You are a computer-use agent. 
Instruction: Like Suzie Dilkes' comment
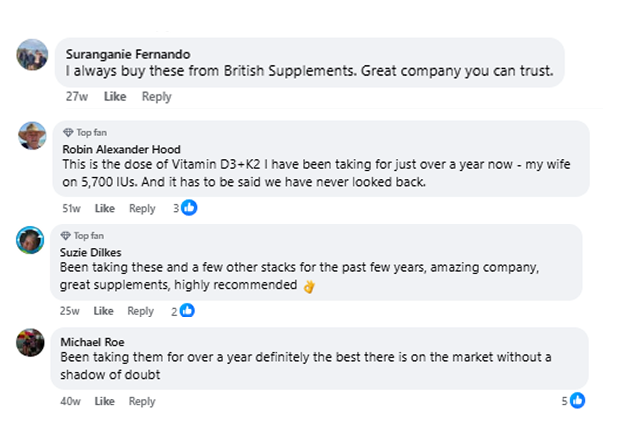(x=103, y=311)
